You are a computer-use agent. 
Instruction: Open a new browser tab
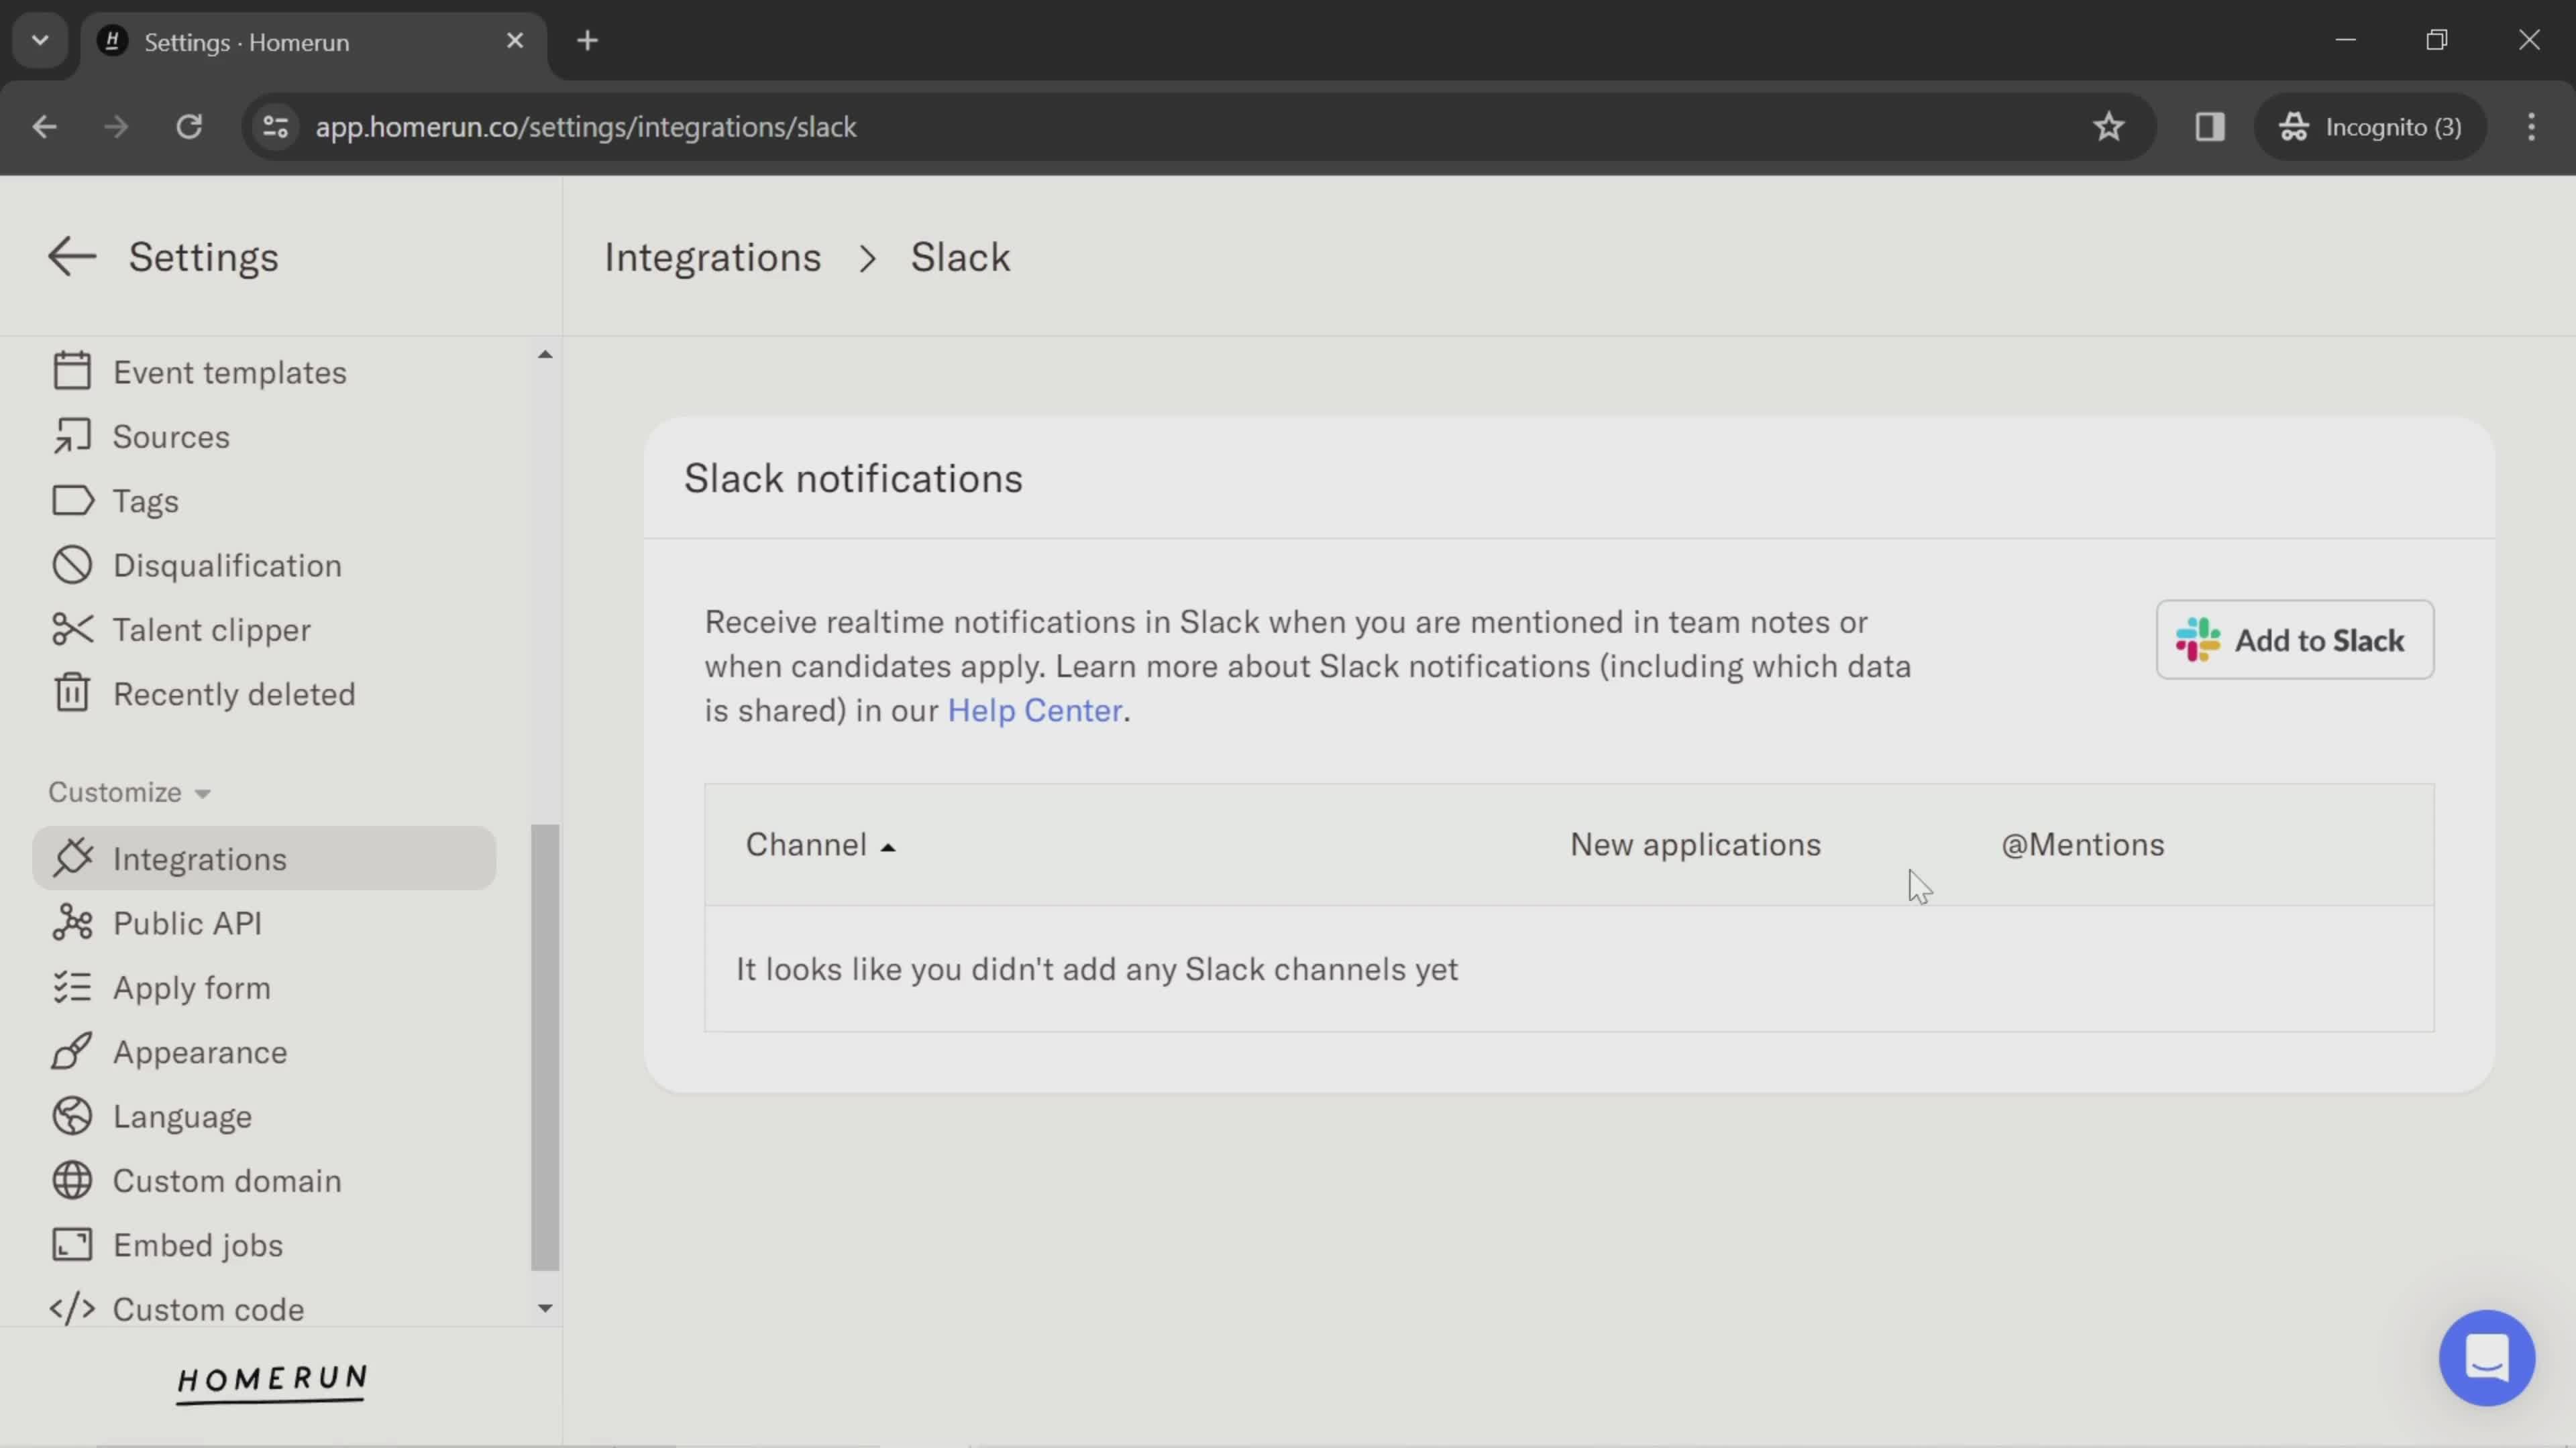[x=588, y=41]
